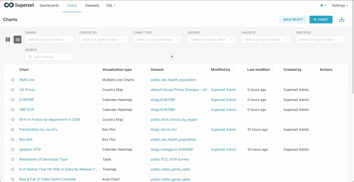The height and width of the screenshot is (182, 354).
Task: Open the Owner filter dropdown
Action: [49, 39]
